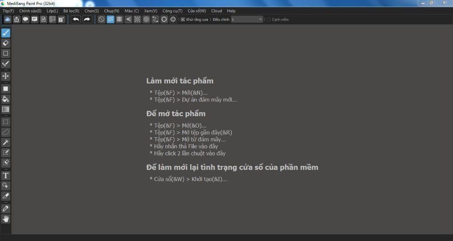Select the Select Eraser tool
453x241 pixels.
(x=5, y=162)
